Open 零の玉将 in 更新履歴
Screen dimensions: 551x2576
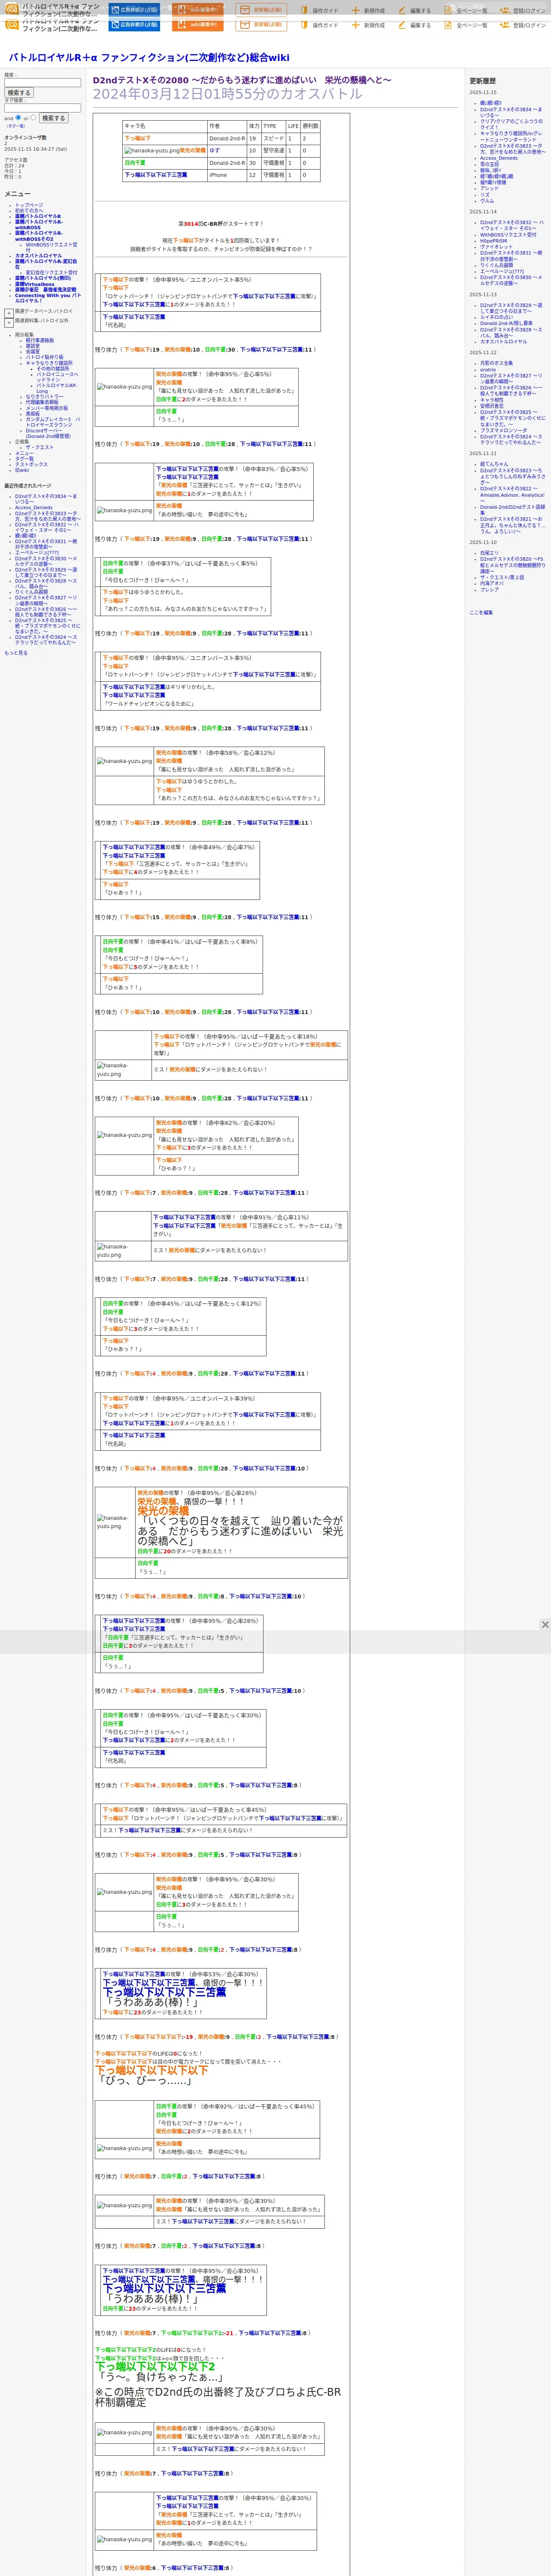pos(489,164)
